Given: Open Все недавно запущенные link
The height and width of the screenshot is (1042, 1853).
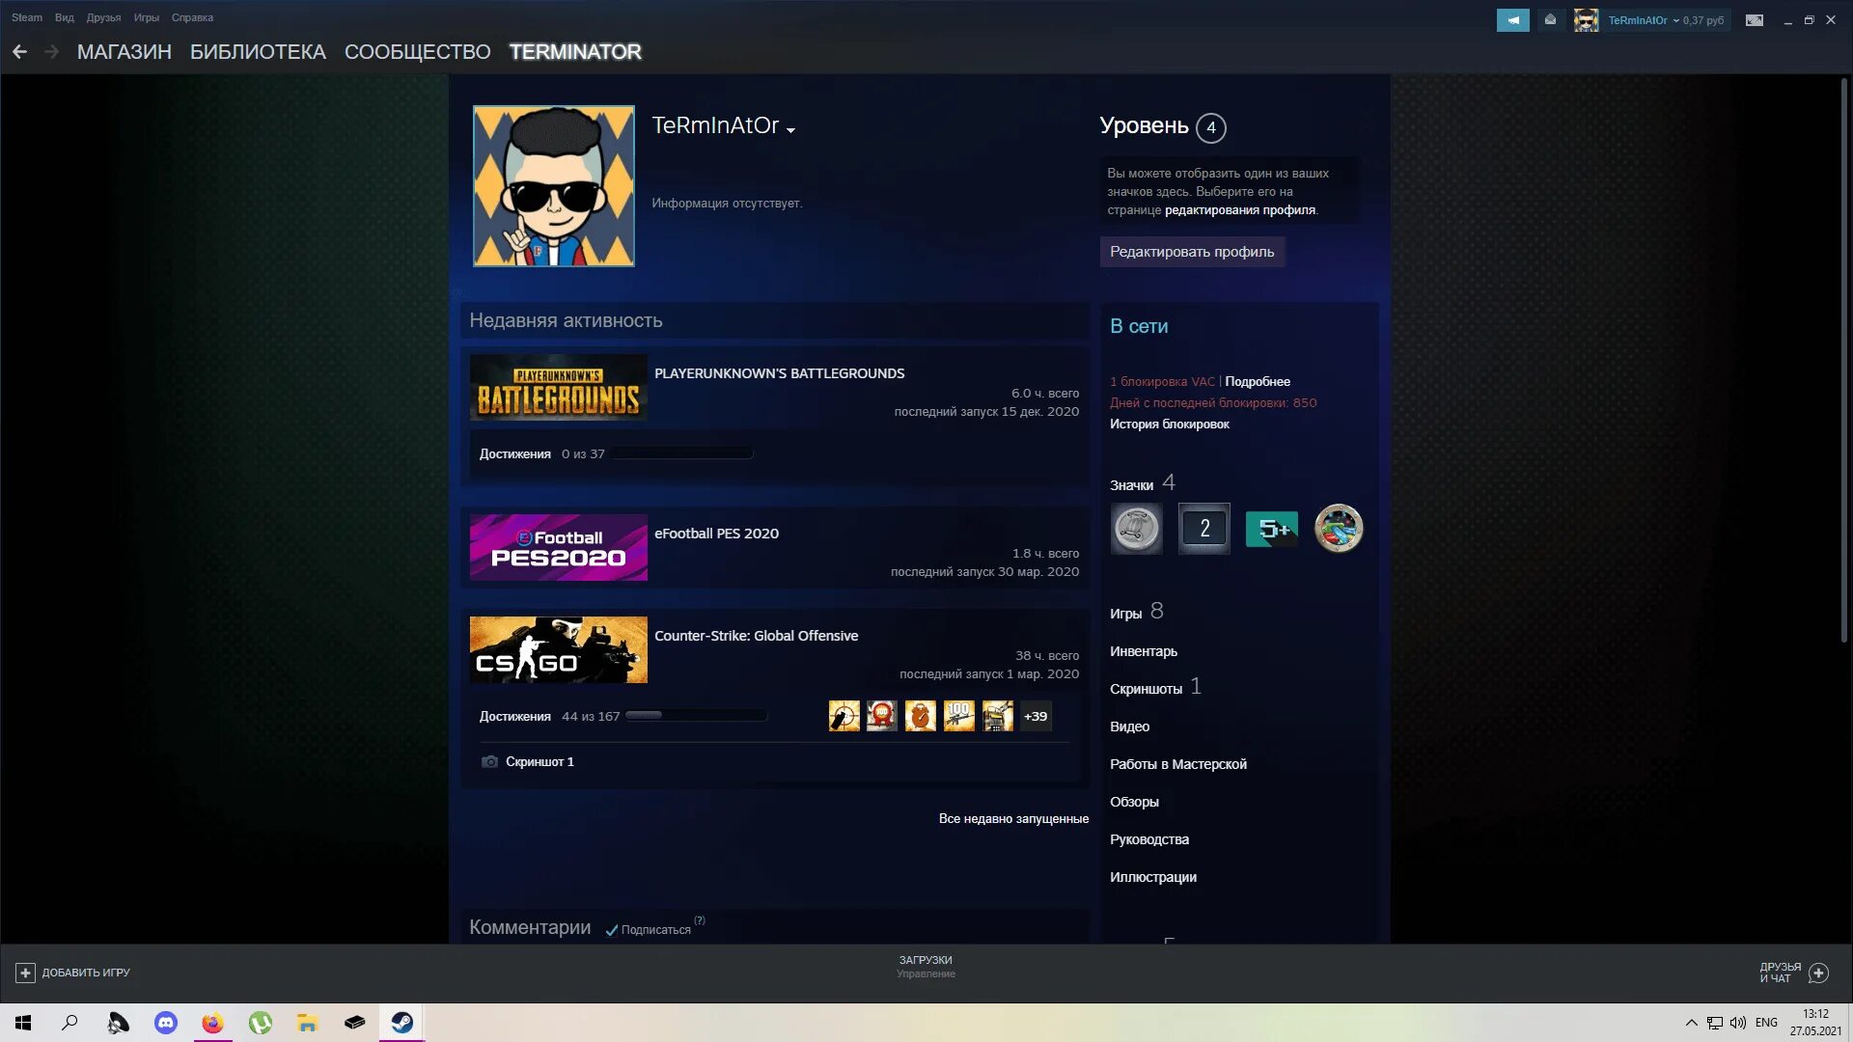Looking at the screenshot, I should [x=1013, y=818].
